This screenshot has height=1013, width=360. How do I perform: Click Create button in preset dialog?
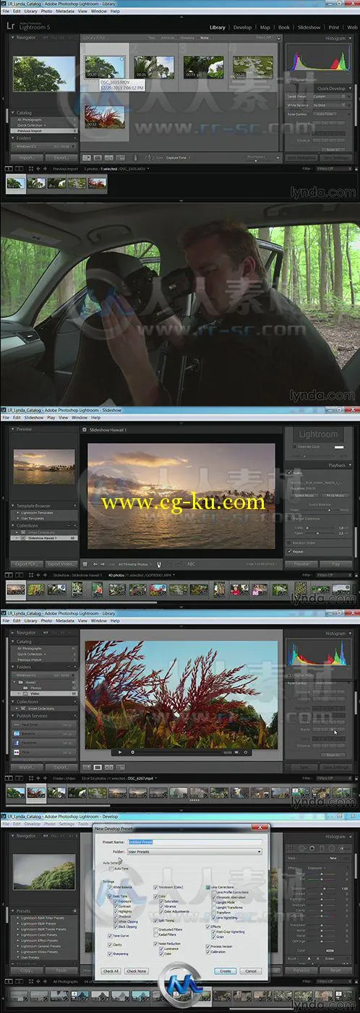tap(225, 970)
